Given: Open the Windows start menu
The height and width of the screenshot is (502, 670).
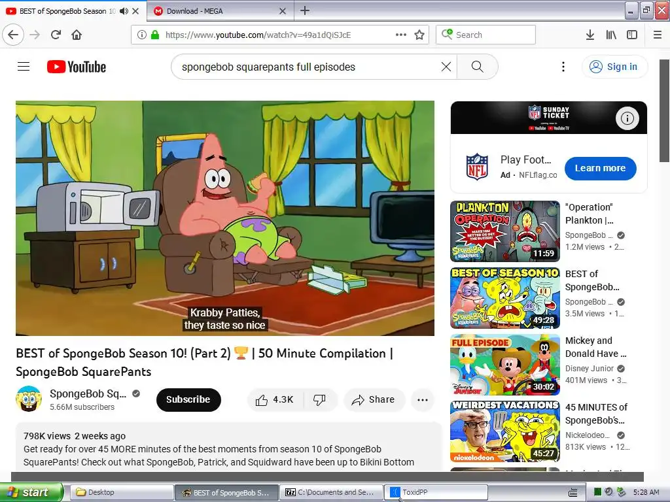Looking at the screenshot, I should point(31,492).
